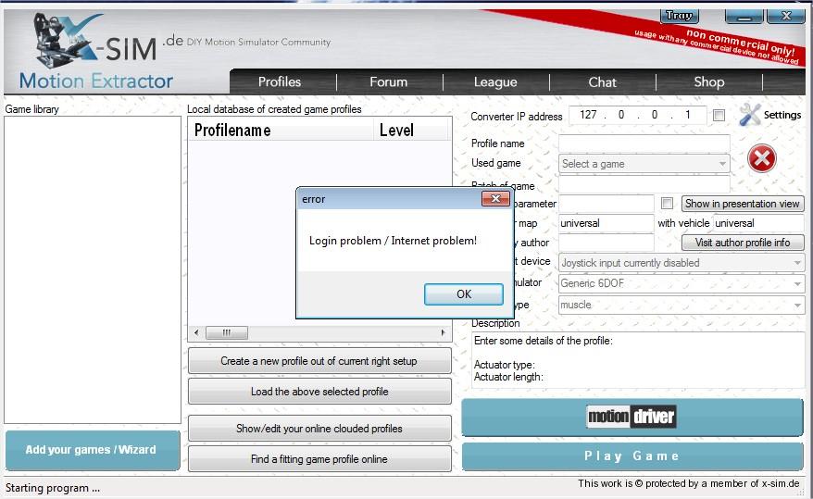813x499 pixels.
Task: Go to the Shop tab
Action: click(x=709, y=82)
